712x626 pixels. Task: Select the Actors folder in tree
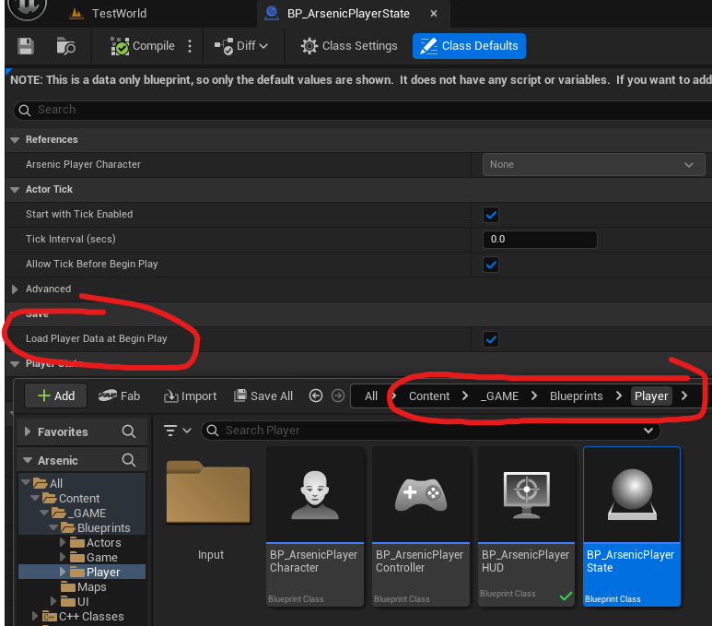[96, 543]
